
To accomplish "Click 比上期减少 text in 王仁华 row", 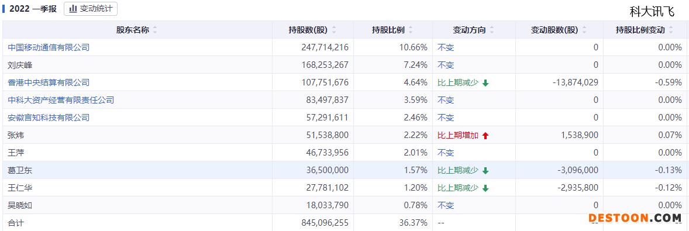I will (x=458, y=188).
